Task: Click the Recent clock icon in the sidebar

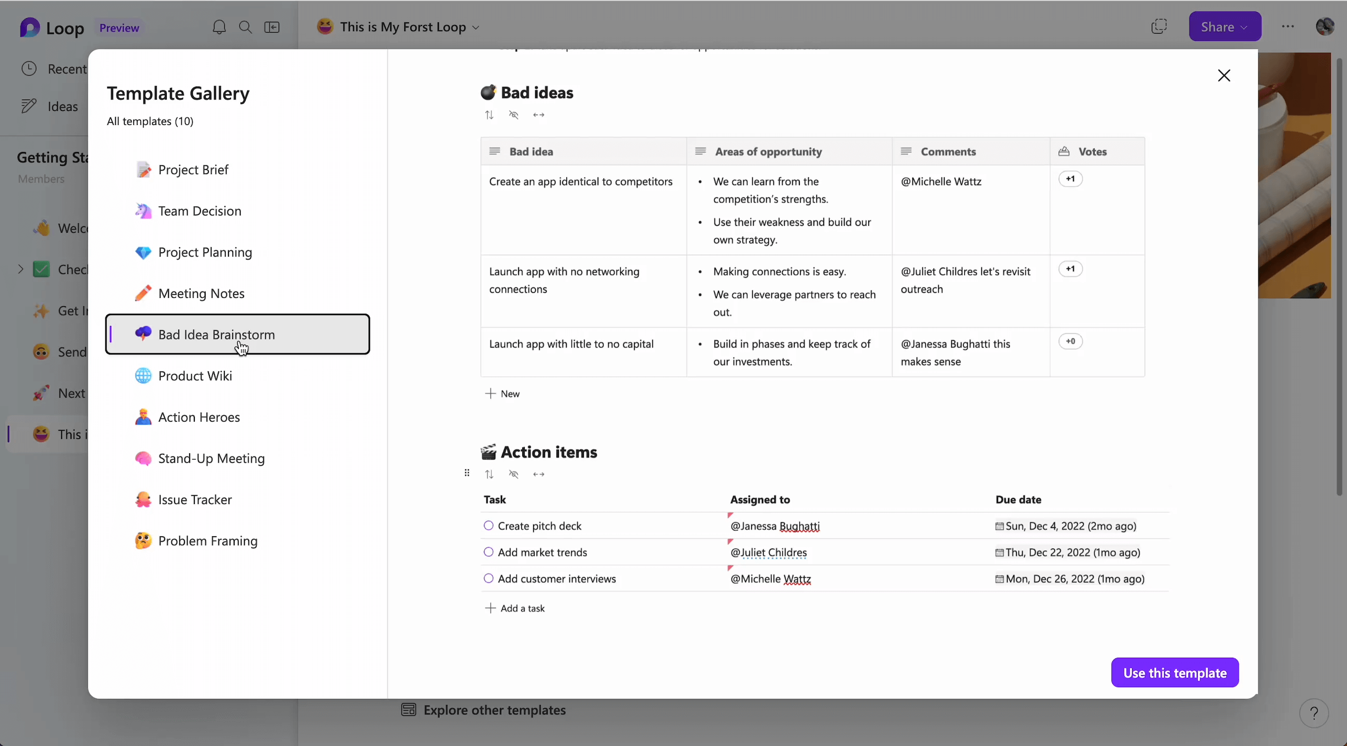Action: (29, 68)
